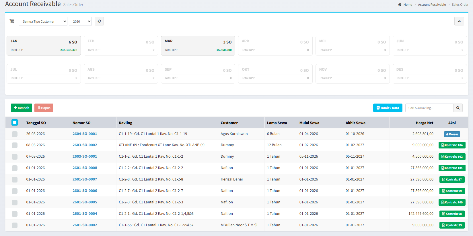The image size is (473, 236).
Task: Click the Hapus trash button
Action: point(44,108)
